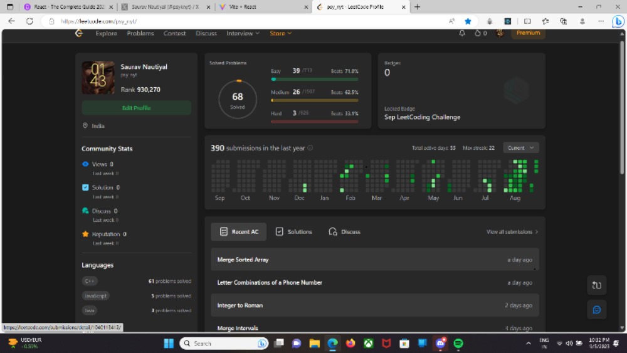Click the profile avatar picture

98,78
